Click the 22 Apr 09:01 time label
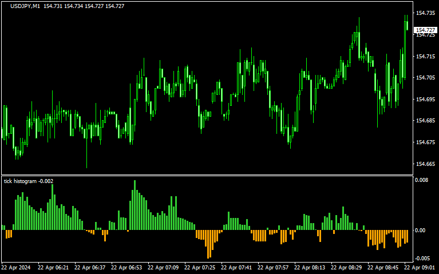Screen dimensions: 439x274 click(x=420, y=267)
